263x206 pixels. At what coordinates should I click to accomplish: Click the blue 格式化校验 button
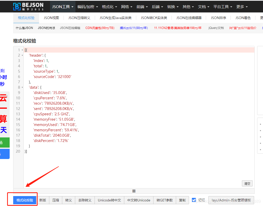[25, 200]
